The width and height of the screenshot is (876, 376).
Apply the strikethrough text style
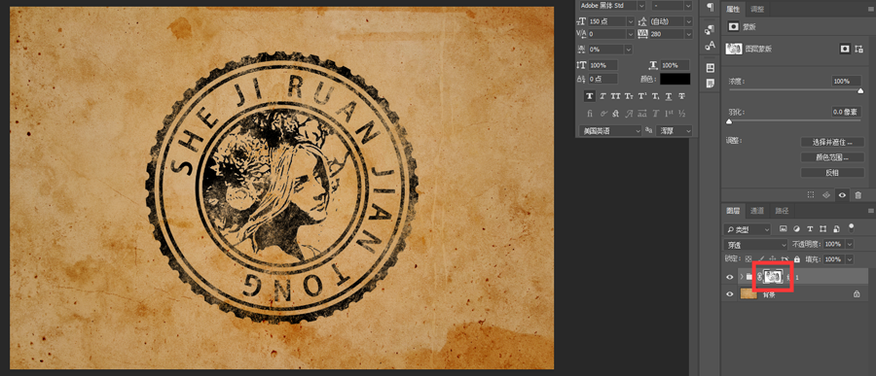pyautogui.click(x=681, y=96)
